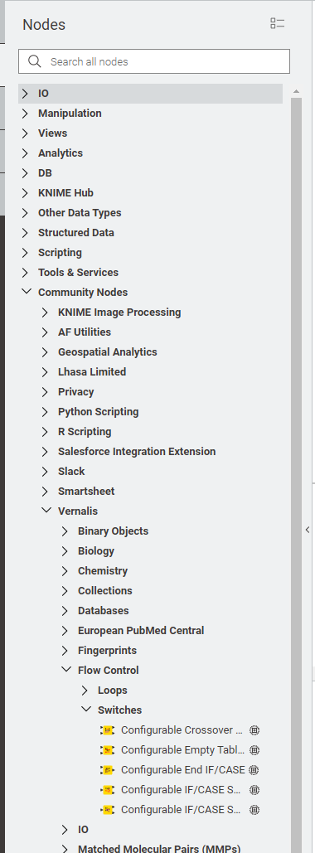315x853 pixels.
Task: Collapse the Switches folder chevron
Action: (x=85, y=710)
